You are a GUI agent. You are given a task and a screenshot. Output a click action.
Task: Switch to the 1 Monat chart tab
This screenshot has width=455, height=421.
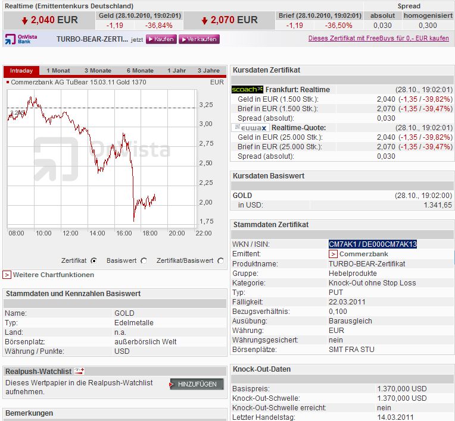click(58, 70)
